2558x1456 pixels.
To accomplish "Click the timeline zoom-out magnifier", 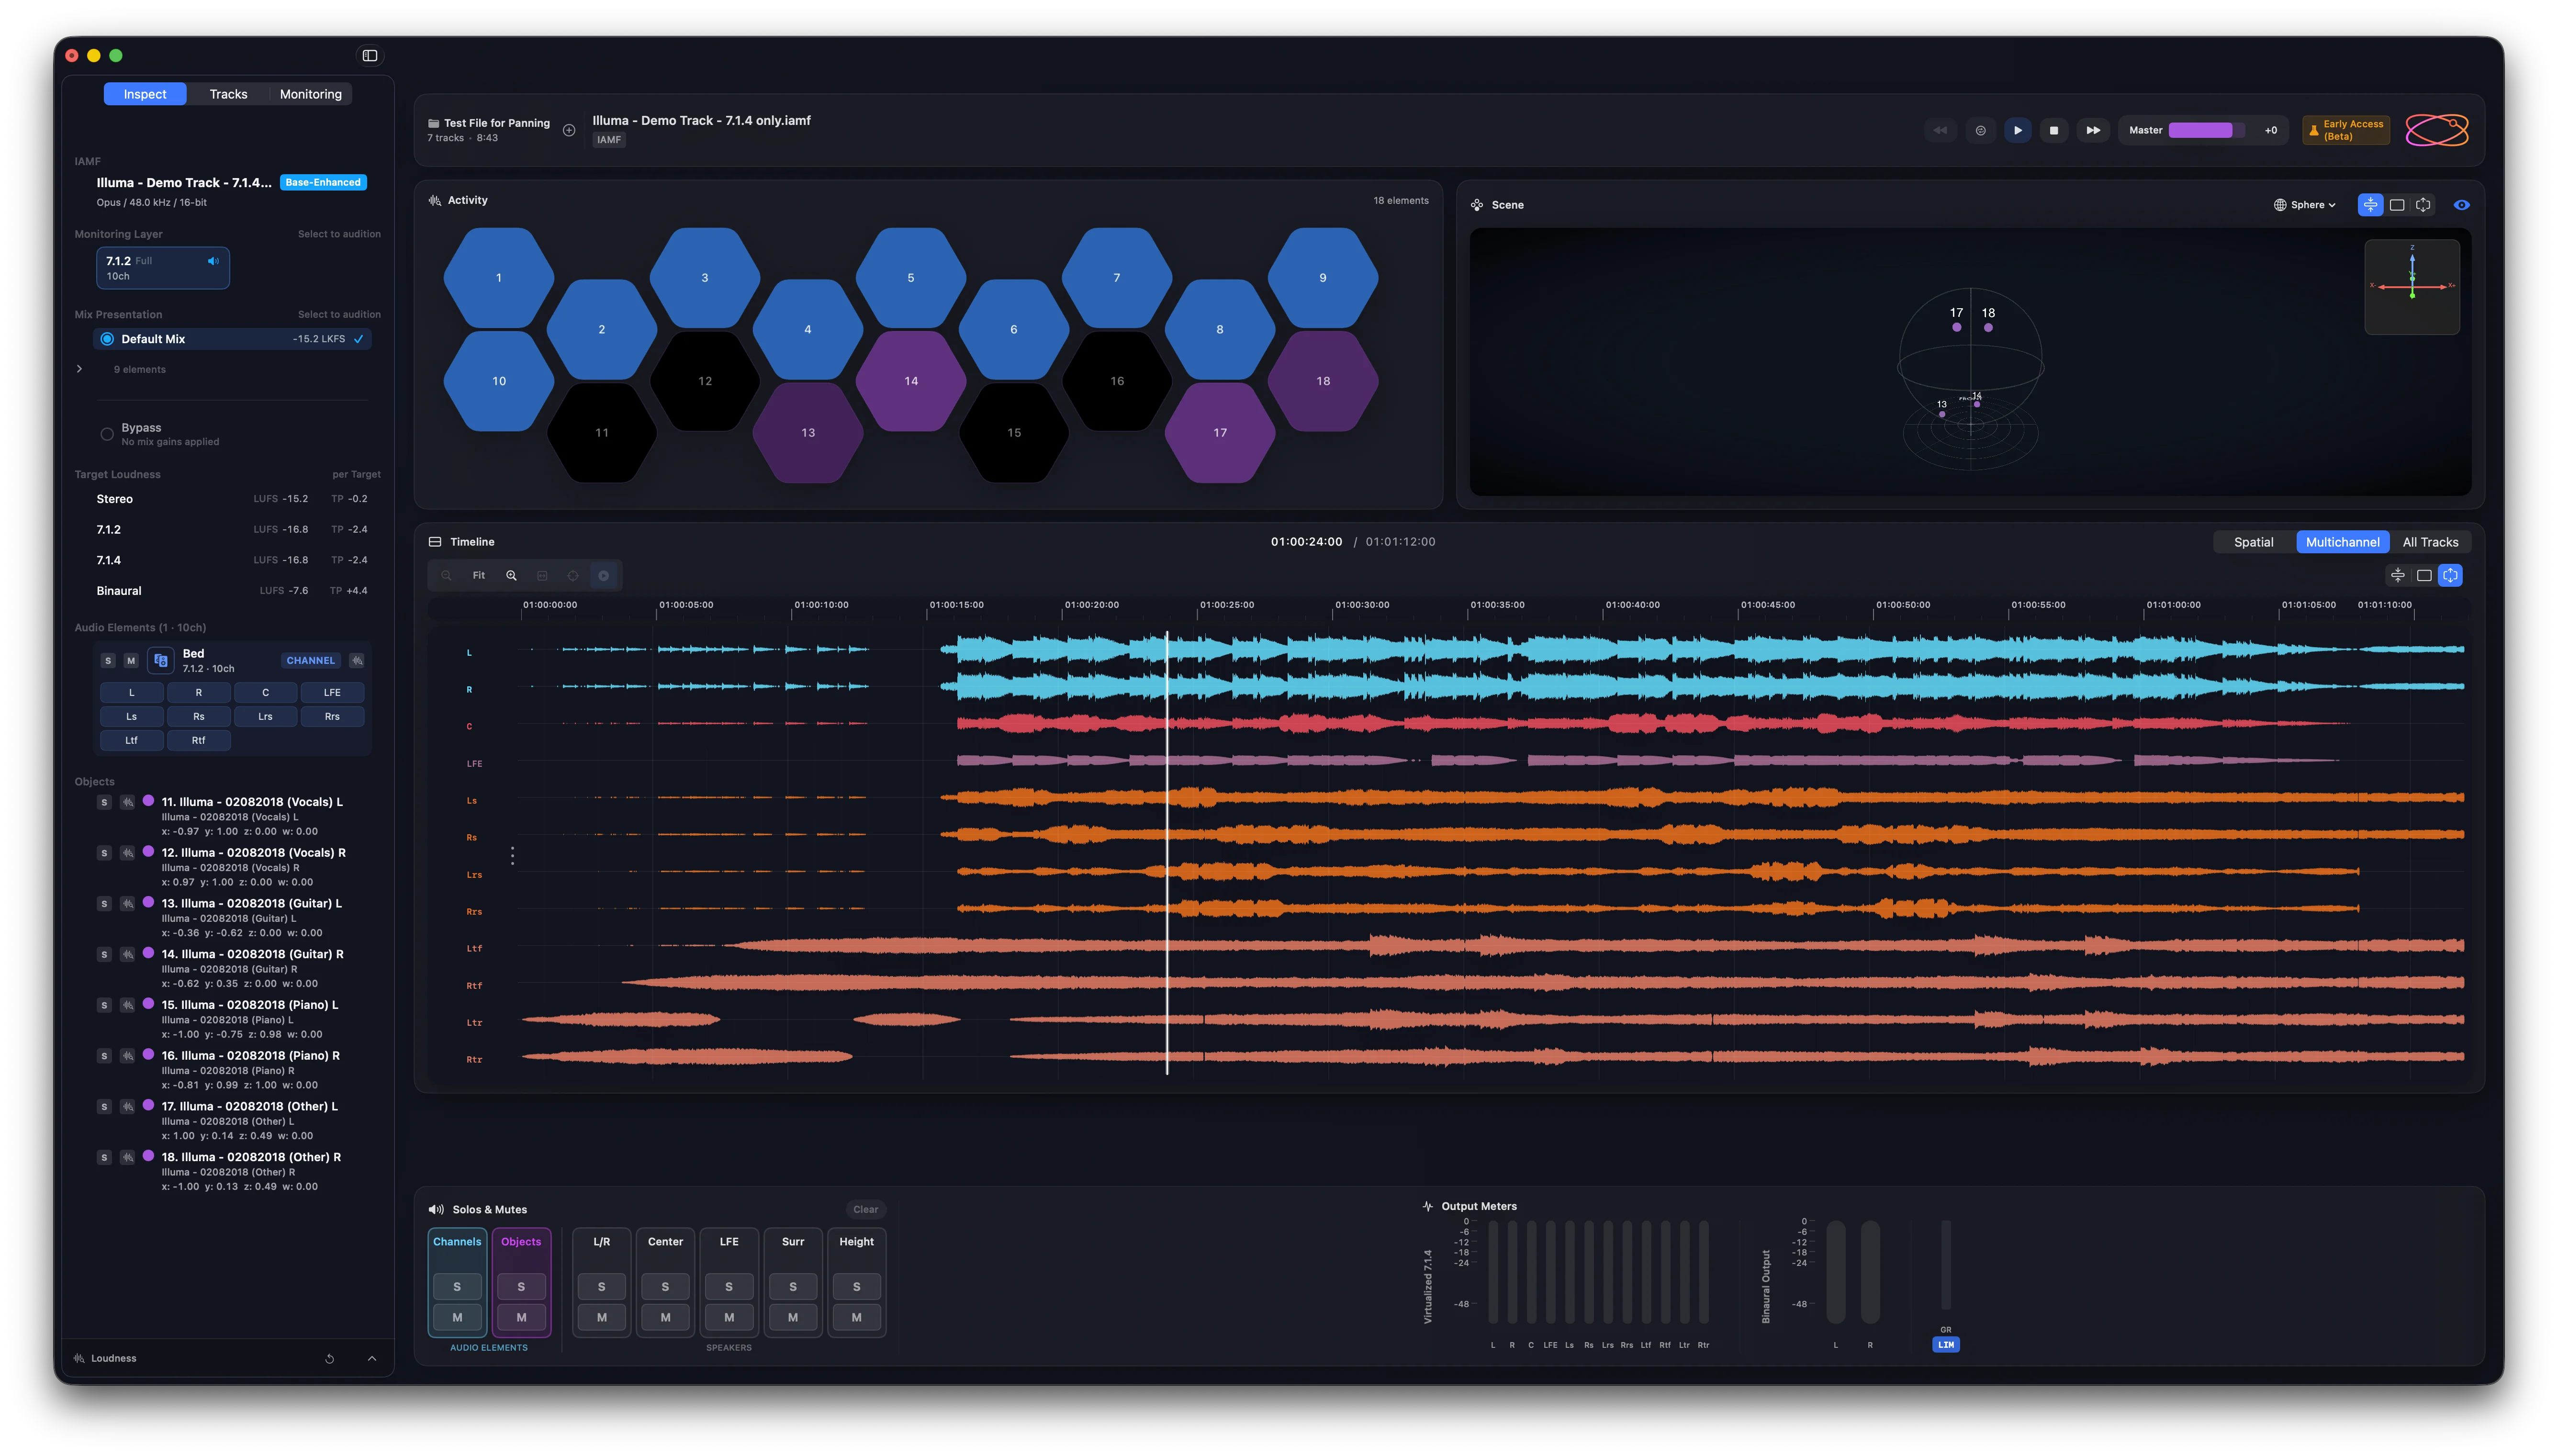I will coord(447,576).
